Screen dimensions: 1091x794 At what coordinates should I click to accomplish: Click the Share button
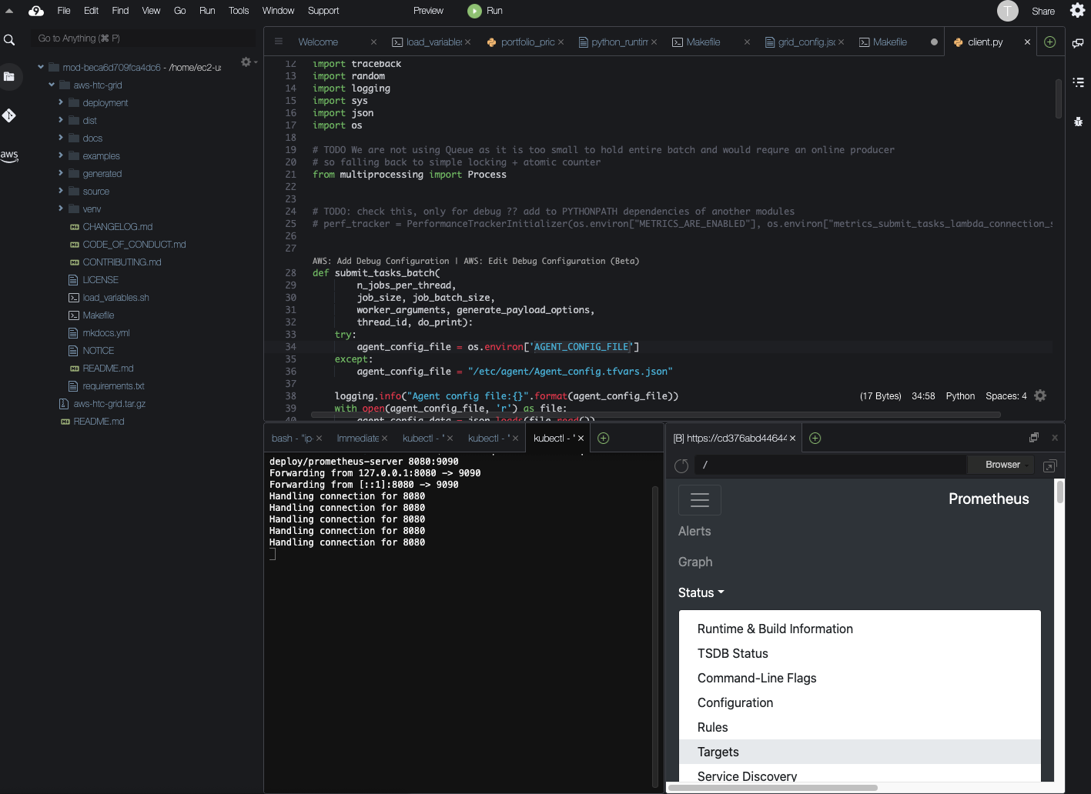(1042, 11)
